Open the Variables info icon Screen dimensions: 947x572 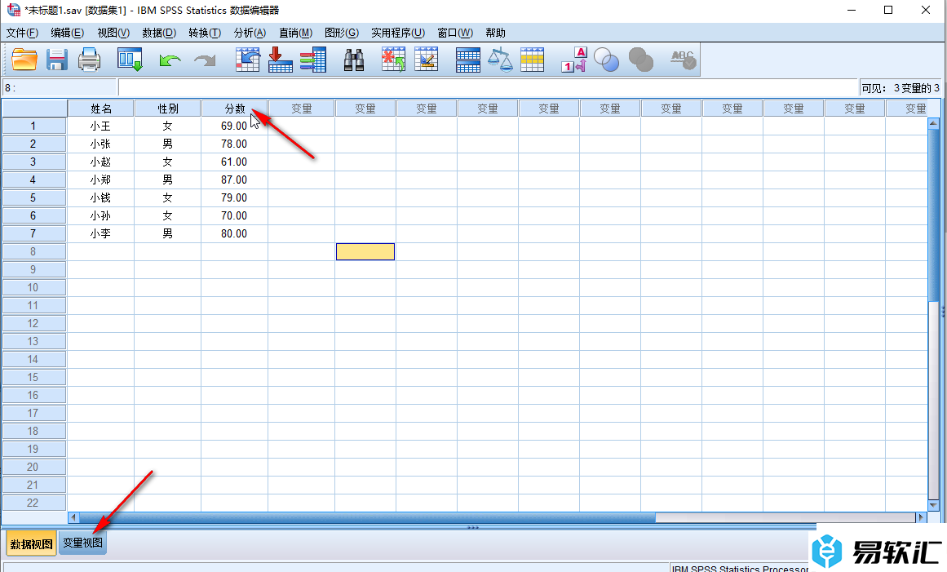[x=313, y=60]
